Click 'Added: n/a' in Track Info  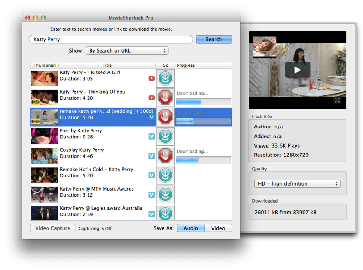(268, 136)
